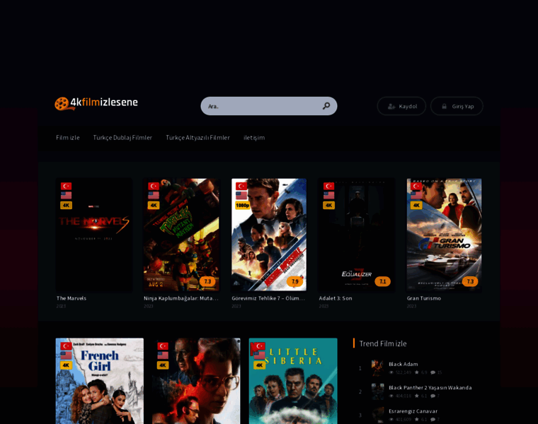
Task: Click the Kaydol register button
Action: click(x=401, y=106)
